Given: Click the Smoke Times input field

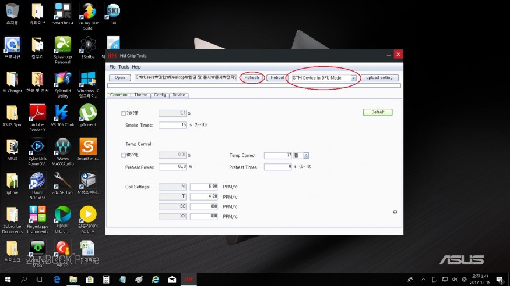Looking at the screenshot, I should (x=173, y=125).
